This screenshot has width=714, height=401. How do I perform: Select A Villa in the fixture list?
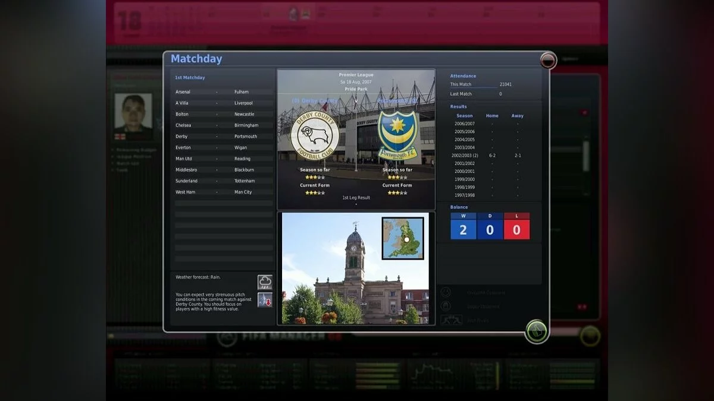click(x=181, y=103)
